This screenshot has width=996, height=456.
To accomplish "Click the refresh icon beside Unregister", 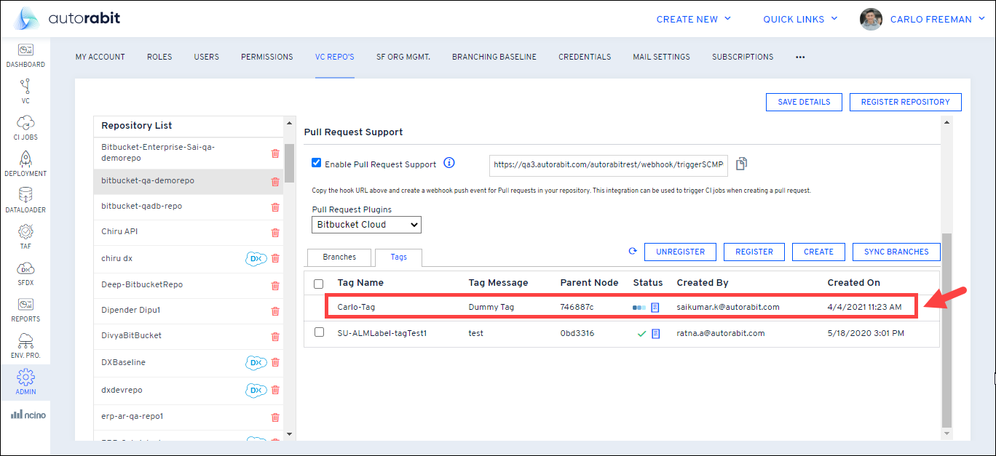I will [633, 252].
